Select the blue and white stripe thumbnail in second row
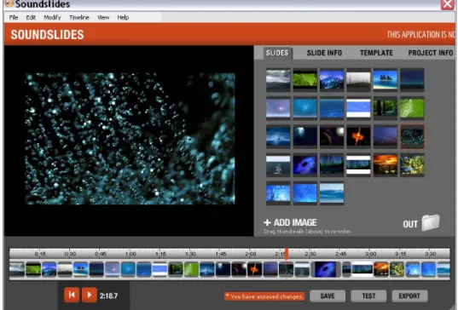The image size is (458, 310). click(358, 108)
